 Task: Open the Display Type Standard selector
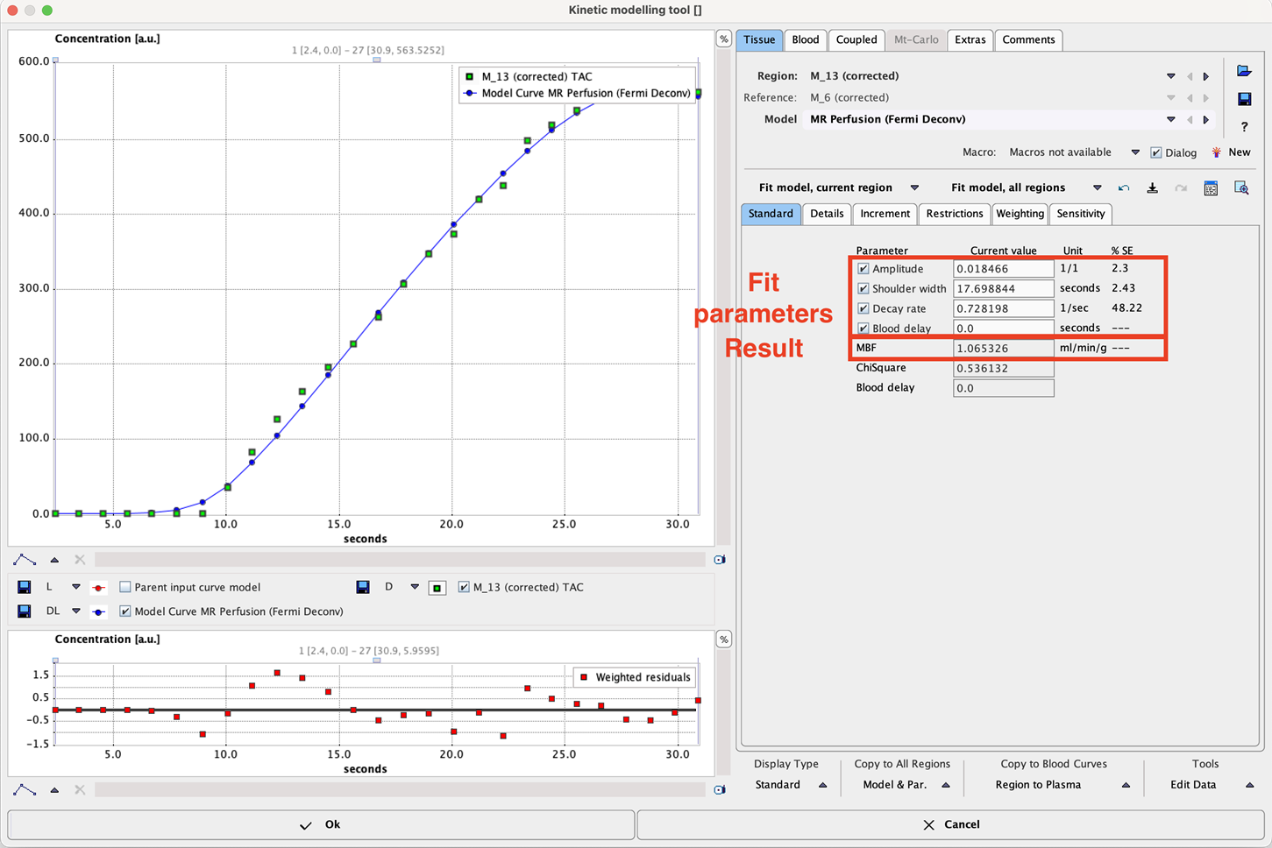pos(791,785)
